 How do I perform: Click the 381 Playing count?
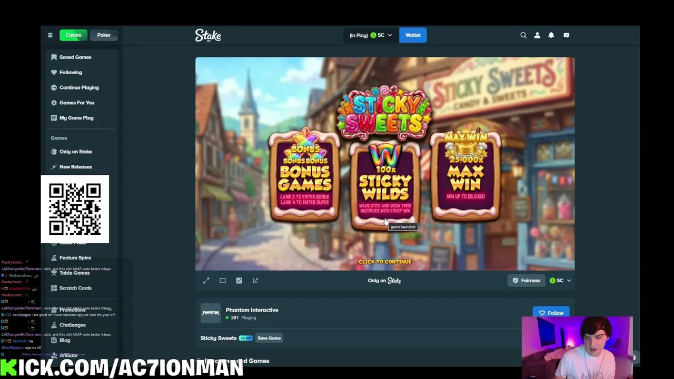[x=241, y=318]
